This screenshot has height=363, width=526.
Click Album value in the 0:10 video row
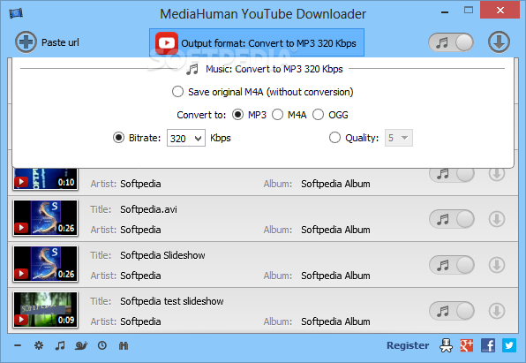pos(335,184)
